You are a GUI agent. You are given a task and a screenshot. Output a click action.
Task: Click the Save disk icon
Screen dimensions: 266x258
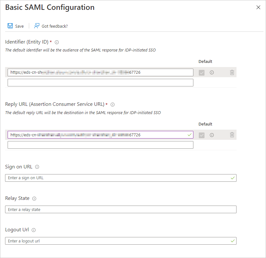10,26
